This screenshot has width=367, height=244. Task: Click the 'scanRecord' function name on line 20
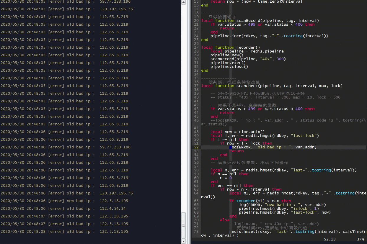click(x=248, y=21)
